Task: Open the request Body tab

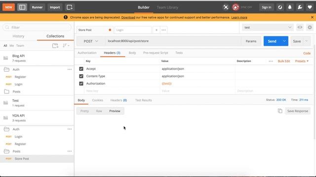Action: pos(132,53)
